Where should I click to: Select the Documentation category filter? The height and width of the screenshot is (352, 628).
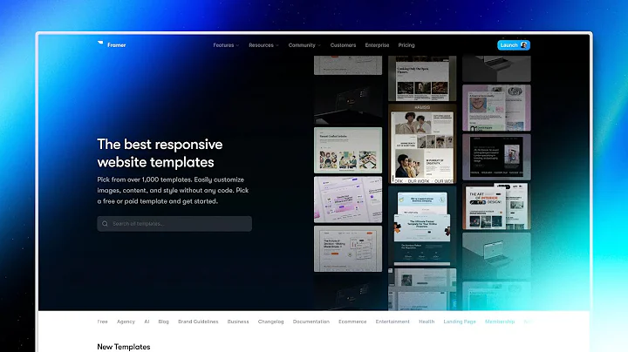point(311,322)
